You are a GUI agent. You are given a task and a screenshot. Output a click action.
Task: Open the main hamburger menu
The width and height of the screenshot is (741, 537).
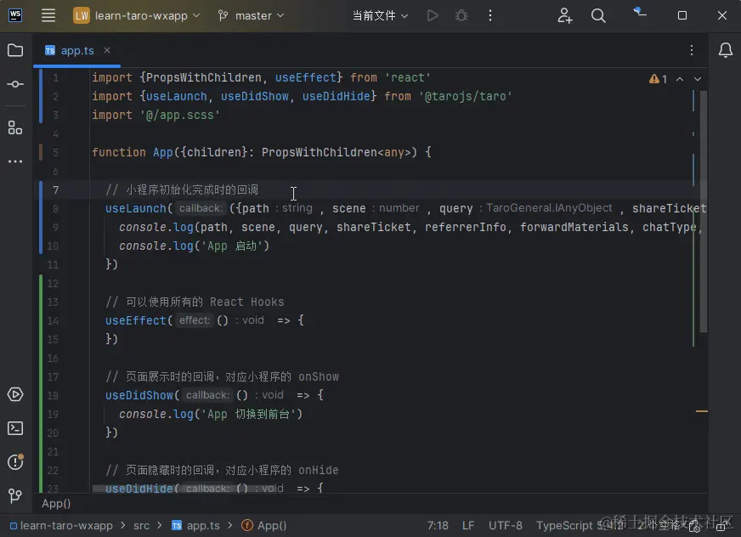(48, 15)
